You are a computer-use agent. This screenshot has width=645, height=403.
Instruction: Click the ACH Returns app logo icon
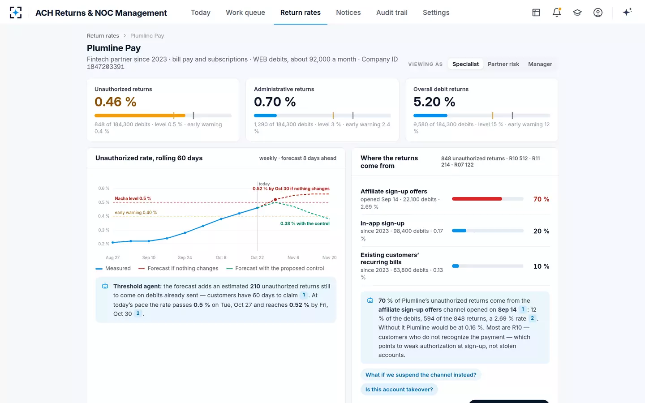coord(16,13)
